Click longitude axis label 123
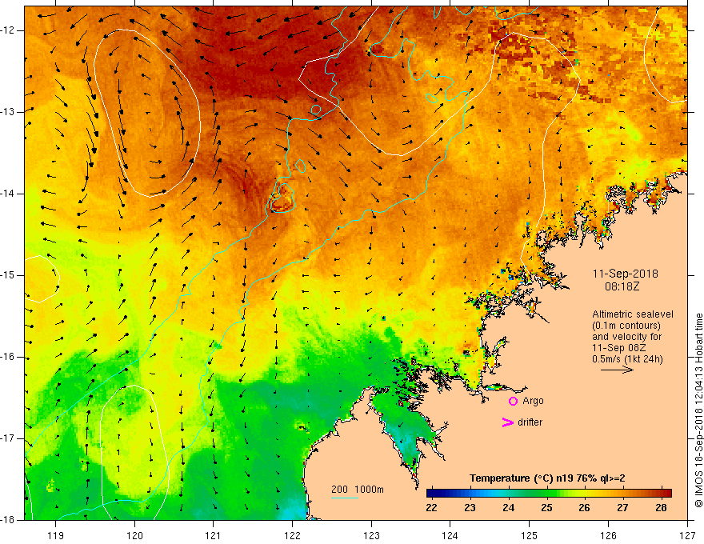This screenshot has height=544, width=704. tap(371, 535)
